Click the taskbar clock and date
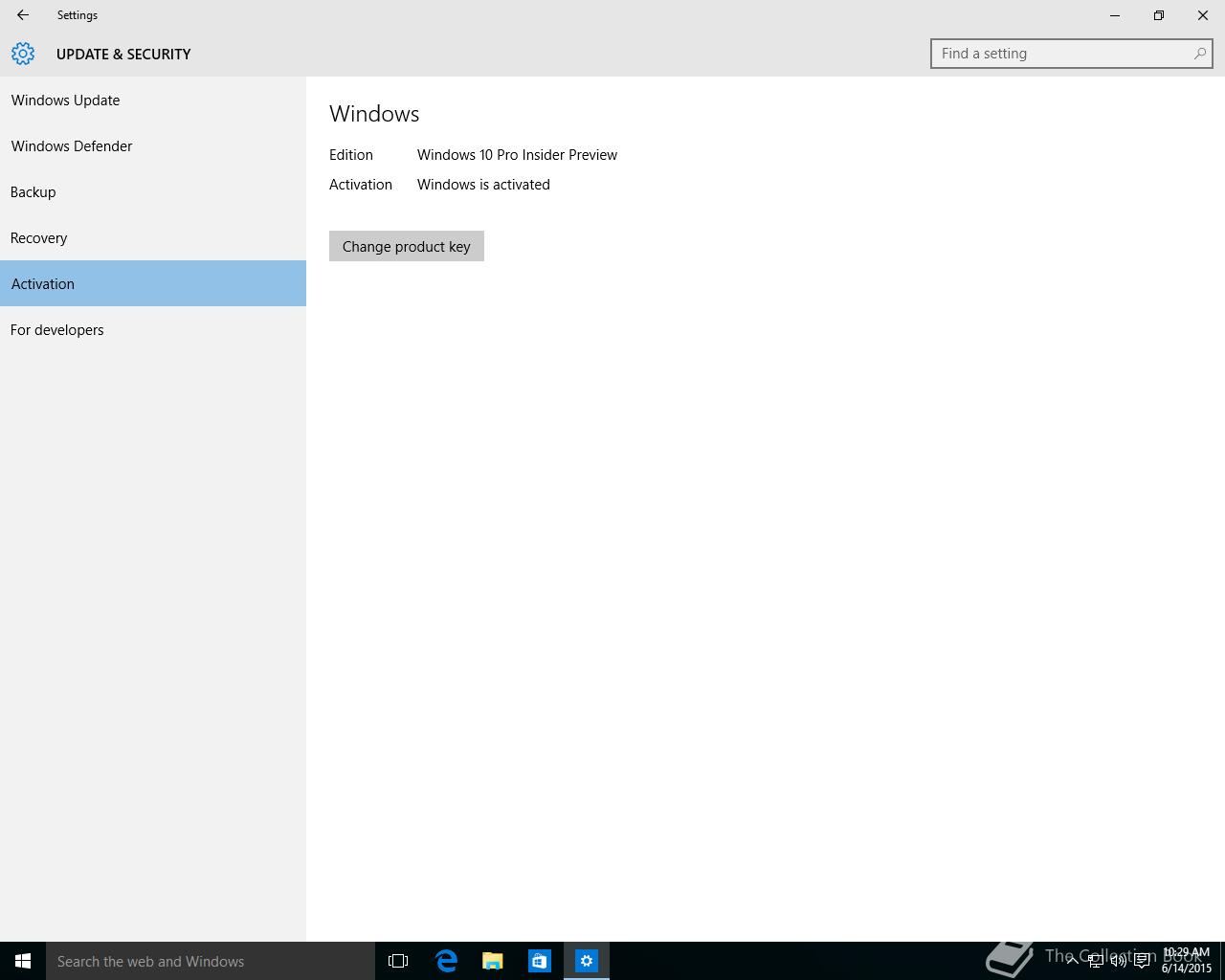Image resolution: width=1225 pixels, height=980 pixels. [x=1187, y=961]
